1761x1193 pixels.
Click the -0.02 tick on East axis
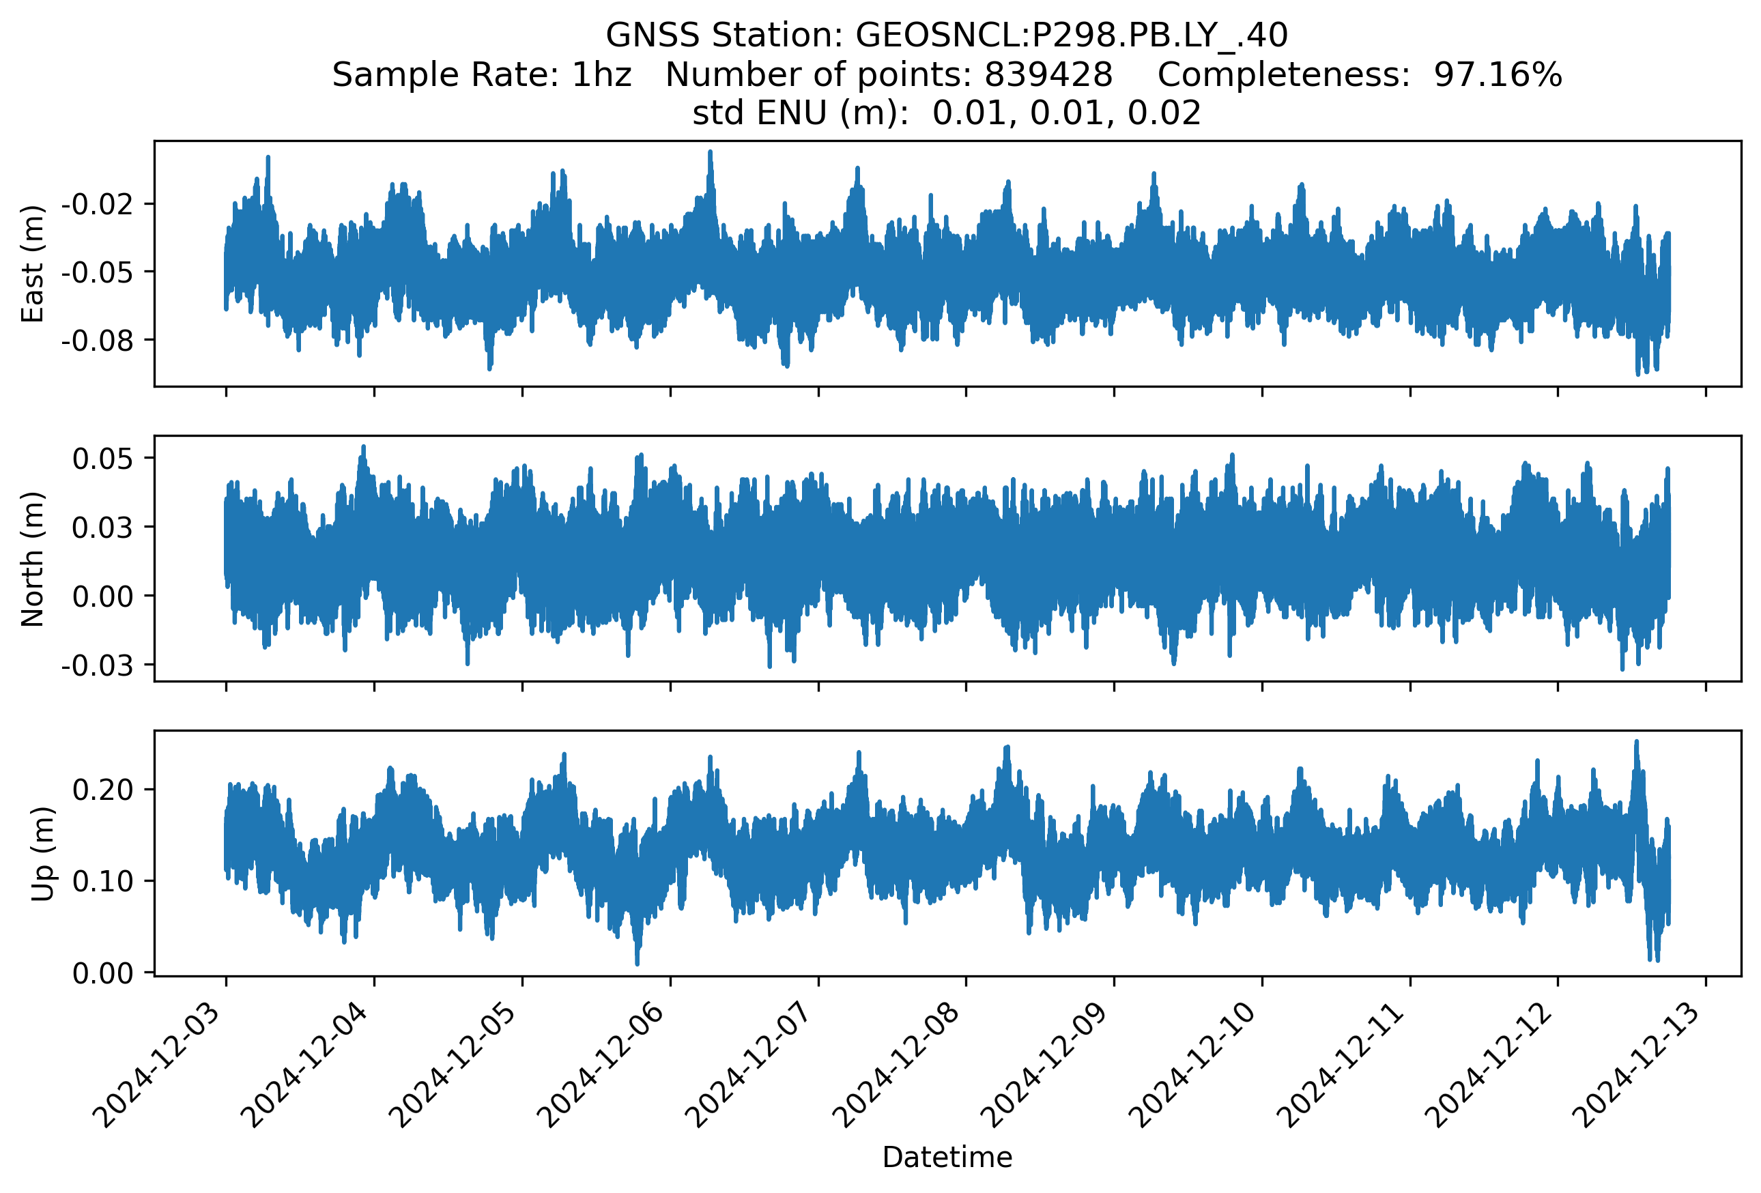tap(97, 205)
